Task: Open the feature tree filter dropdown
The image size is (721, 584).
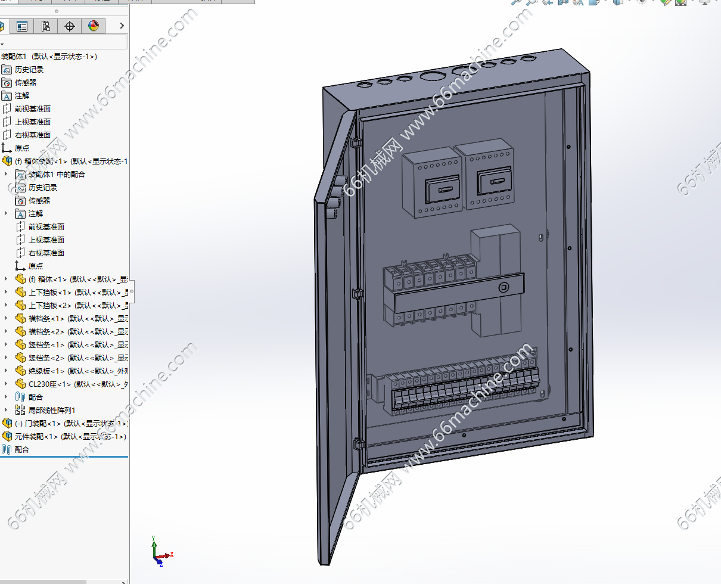Action: coord(2,44)
